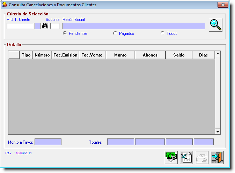Click the Monto a Favor field
The width and height of the screenshot is (235, 173).
[x=48, y=142]
